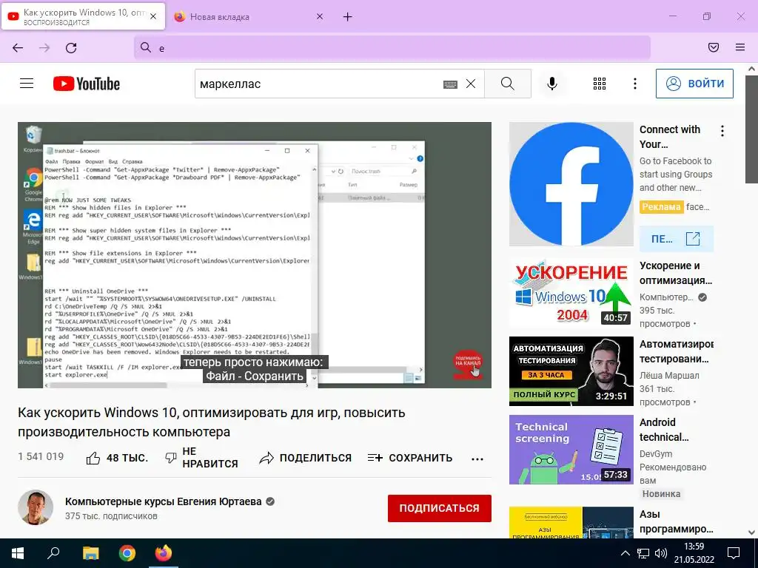Save video to playlist with СОХРАНИТЬ

(410, 458)
